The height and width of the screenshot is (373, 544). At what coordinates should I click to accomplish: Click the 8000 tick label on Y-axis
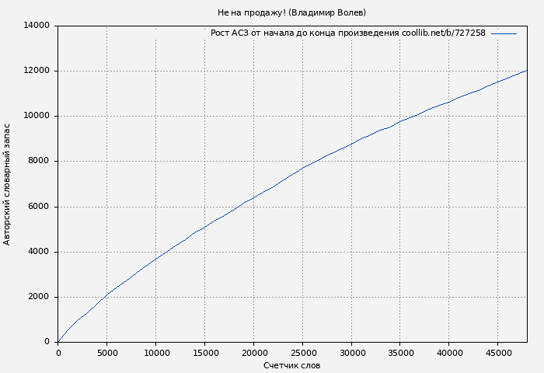tap(40, 162)
